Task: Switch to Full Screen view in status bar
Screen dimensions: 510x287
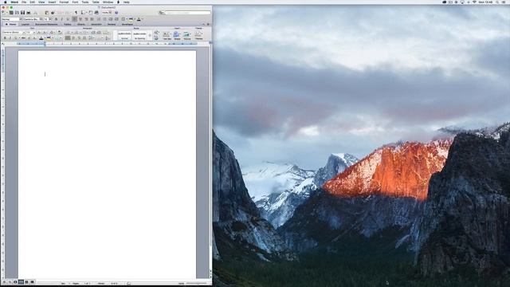Action: pyautogui.click(x=32, y=282)
